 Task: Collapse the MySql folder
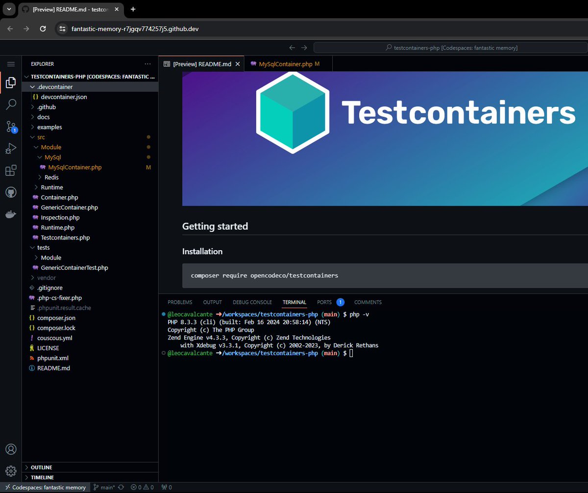90,157
